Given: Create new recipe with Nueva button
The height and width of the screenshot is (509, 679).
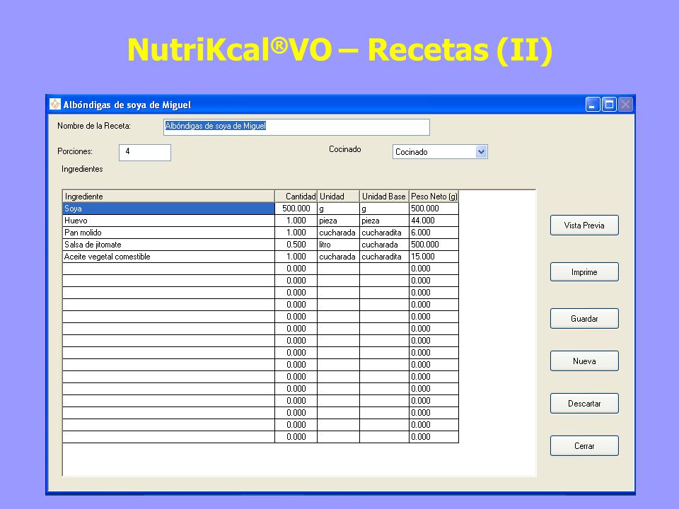Looking at the screenshot, I should point(584,361).
